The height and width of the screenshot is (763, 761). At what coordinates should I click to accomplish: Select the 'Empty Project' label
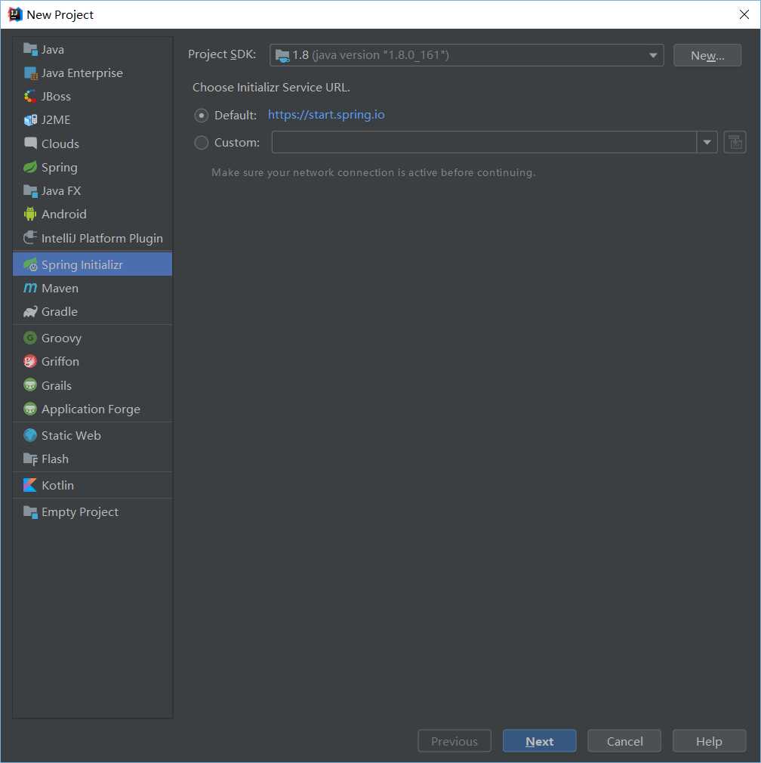point(80,512)
